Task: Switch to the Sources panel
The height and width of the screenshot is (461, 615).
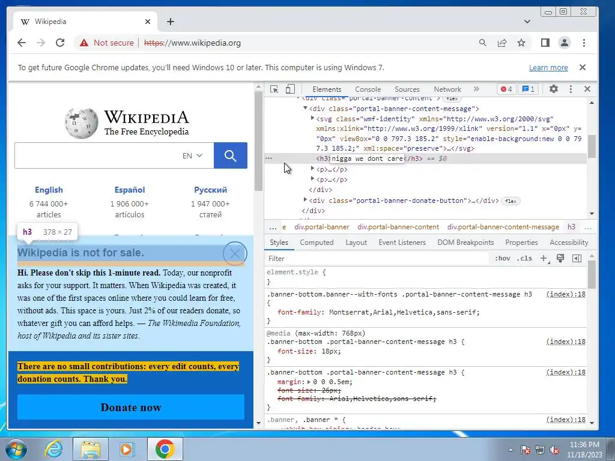Action: coord(407,89)
